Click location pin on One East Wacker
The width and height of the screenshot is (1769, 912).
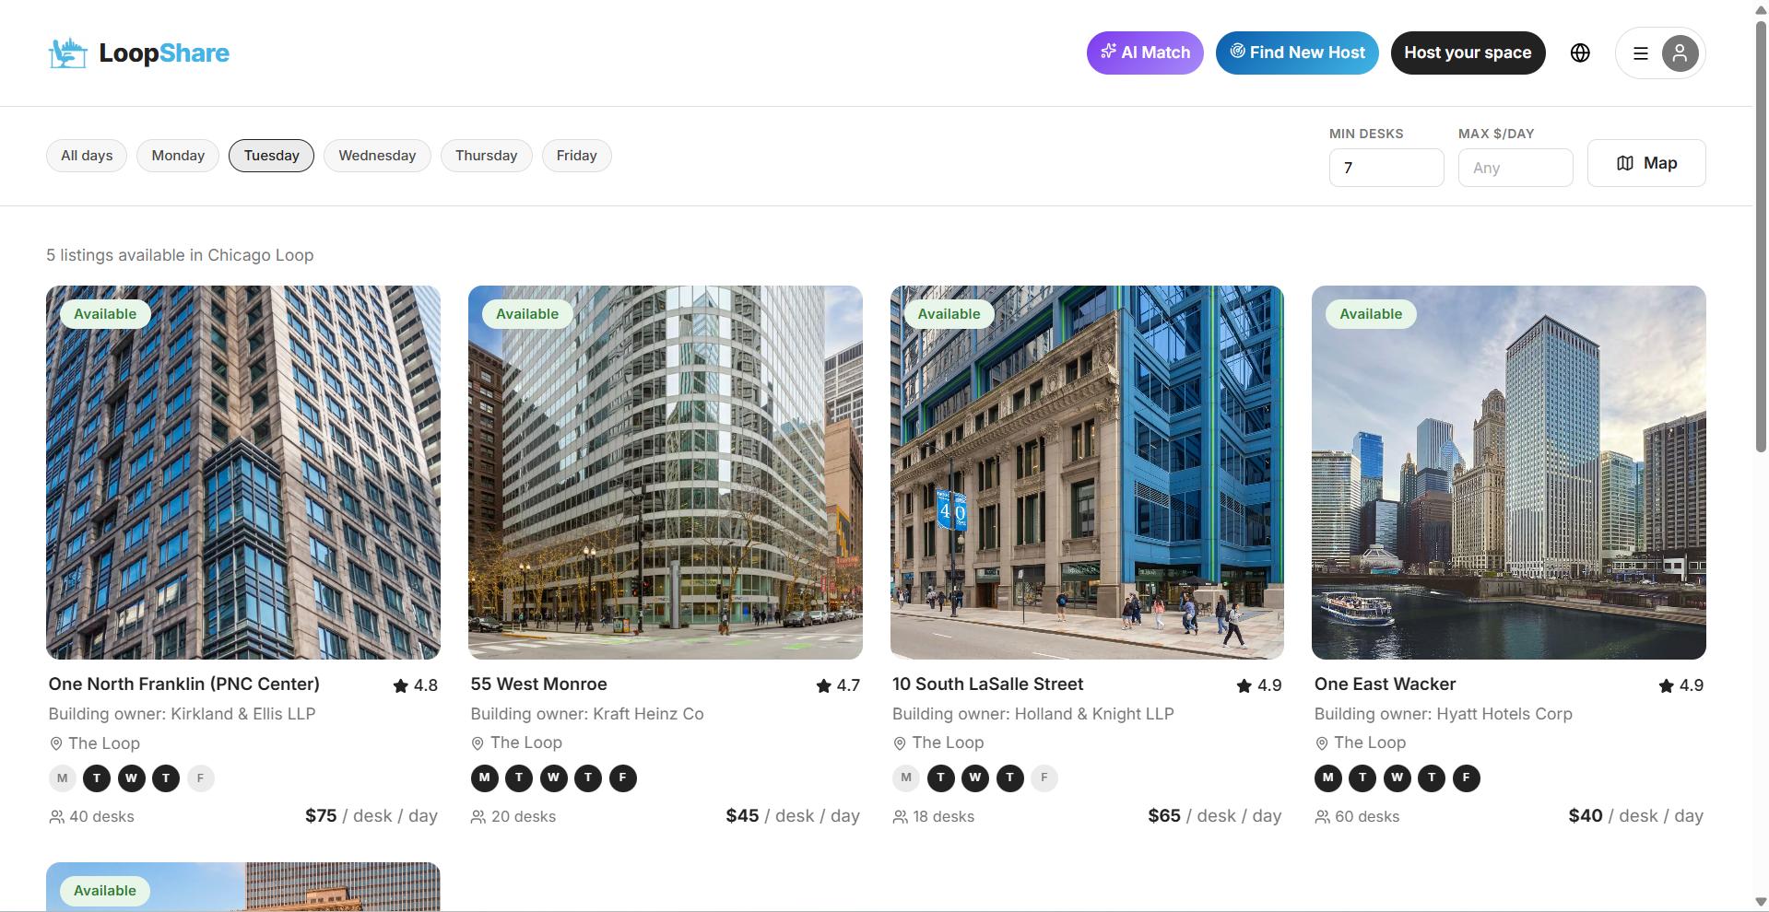click(x=1322, y=743)
